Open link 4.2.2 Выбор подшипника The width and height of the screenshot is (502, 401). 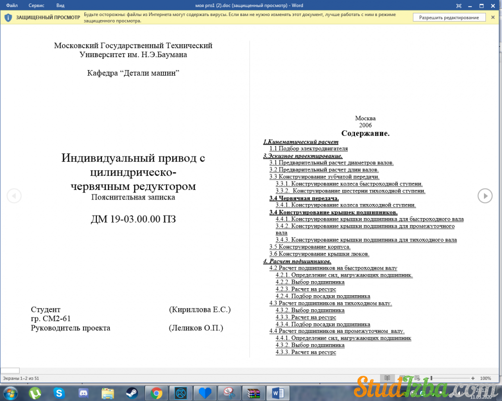(x=310, y=282)
